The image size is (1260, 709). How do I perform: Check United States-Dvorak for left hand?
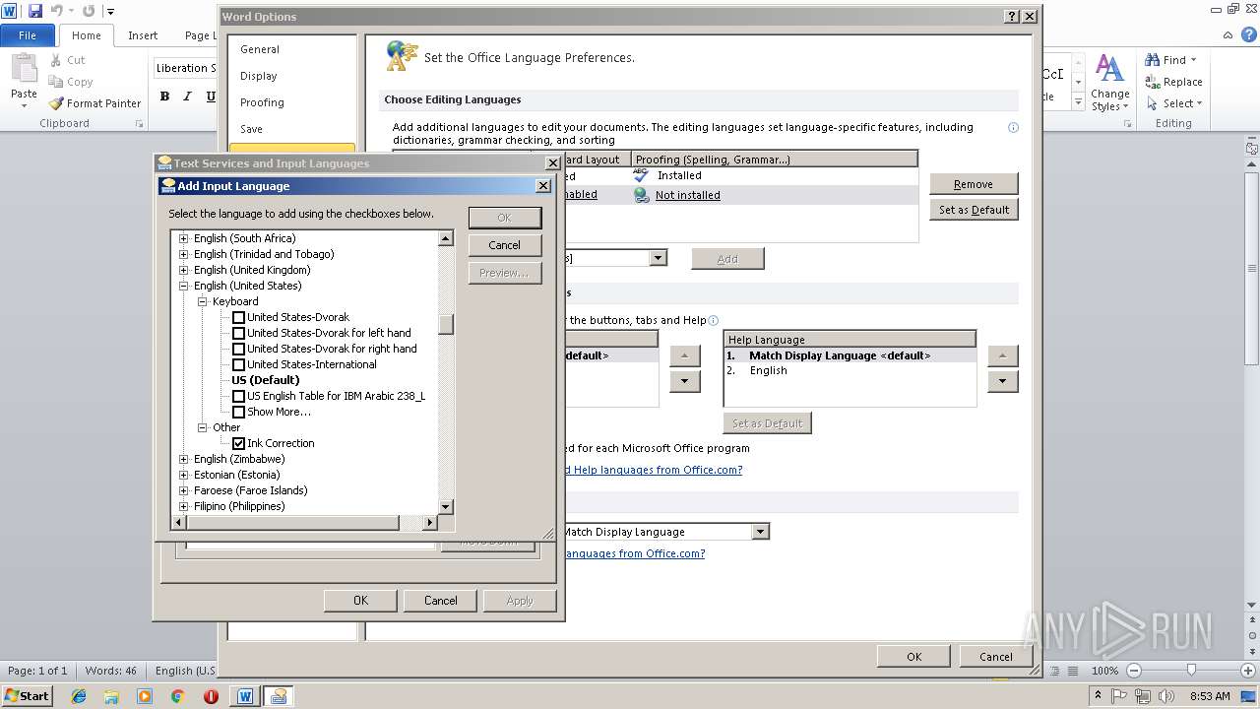(238, 333)
